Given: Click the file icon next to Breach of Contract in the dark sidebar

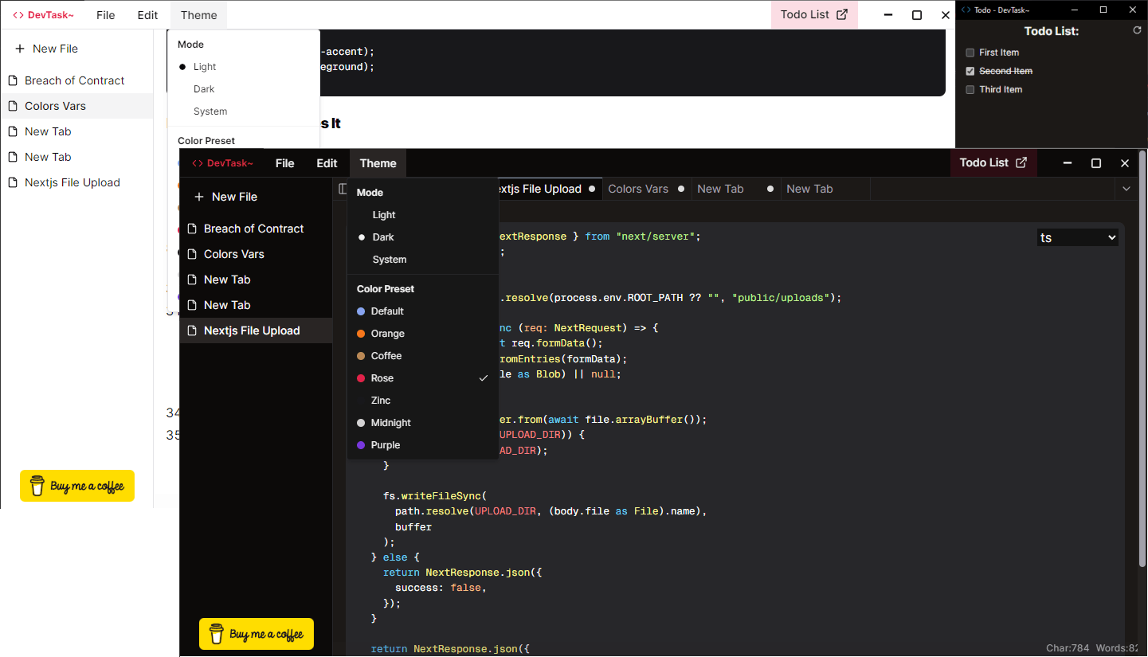Looking at the screenshot, I should pyautogui.click(x=192, y=229).
